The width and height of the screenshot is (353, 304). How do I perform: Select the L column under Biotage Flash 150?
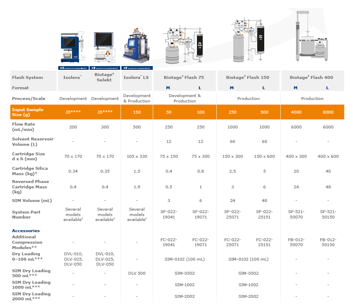(264, 88)
